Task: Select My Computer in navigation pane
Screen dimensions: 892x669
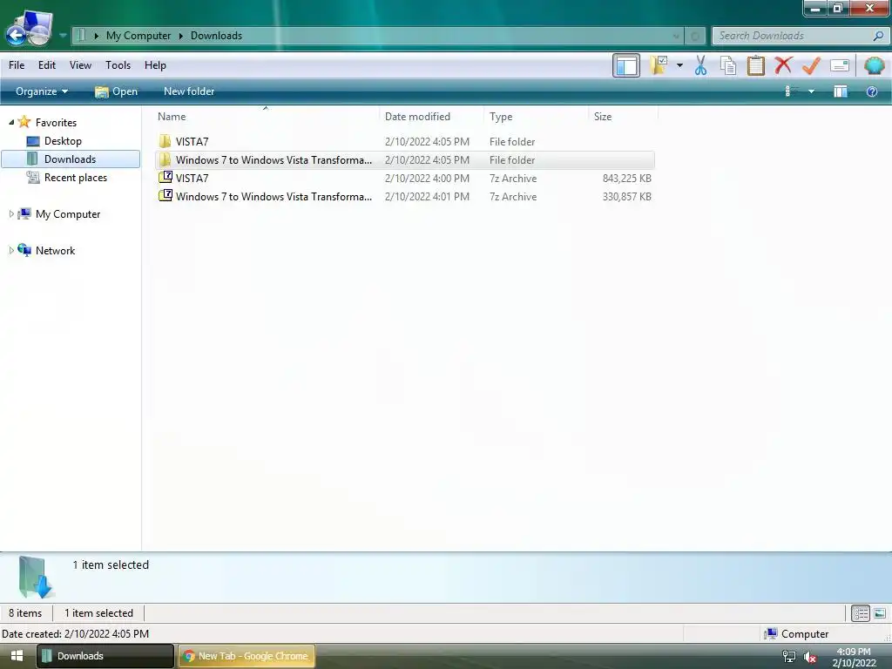Action: point(68,214)
